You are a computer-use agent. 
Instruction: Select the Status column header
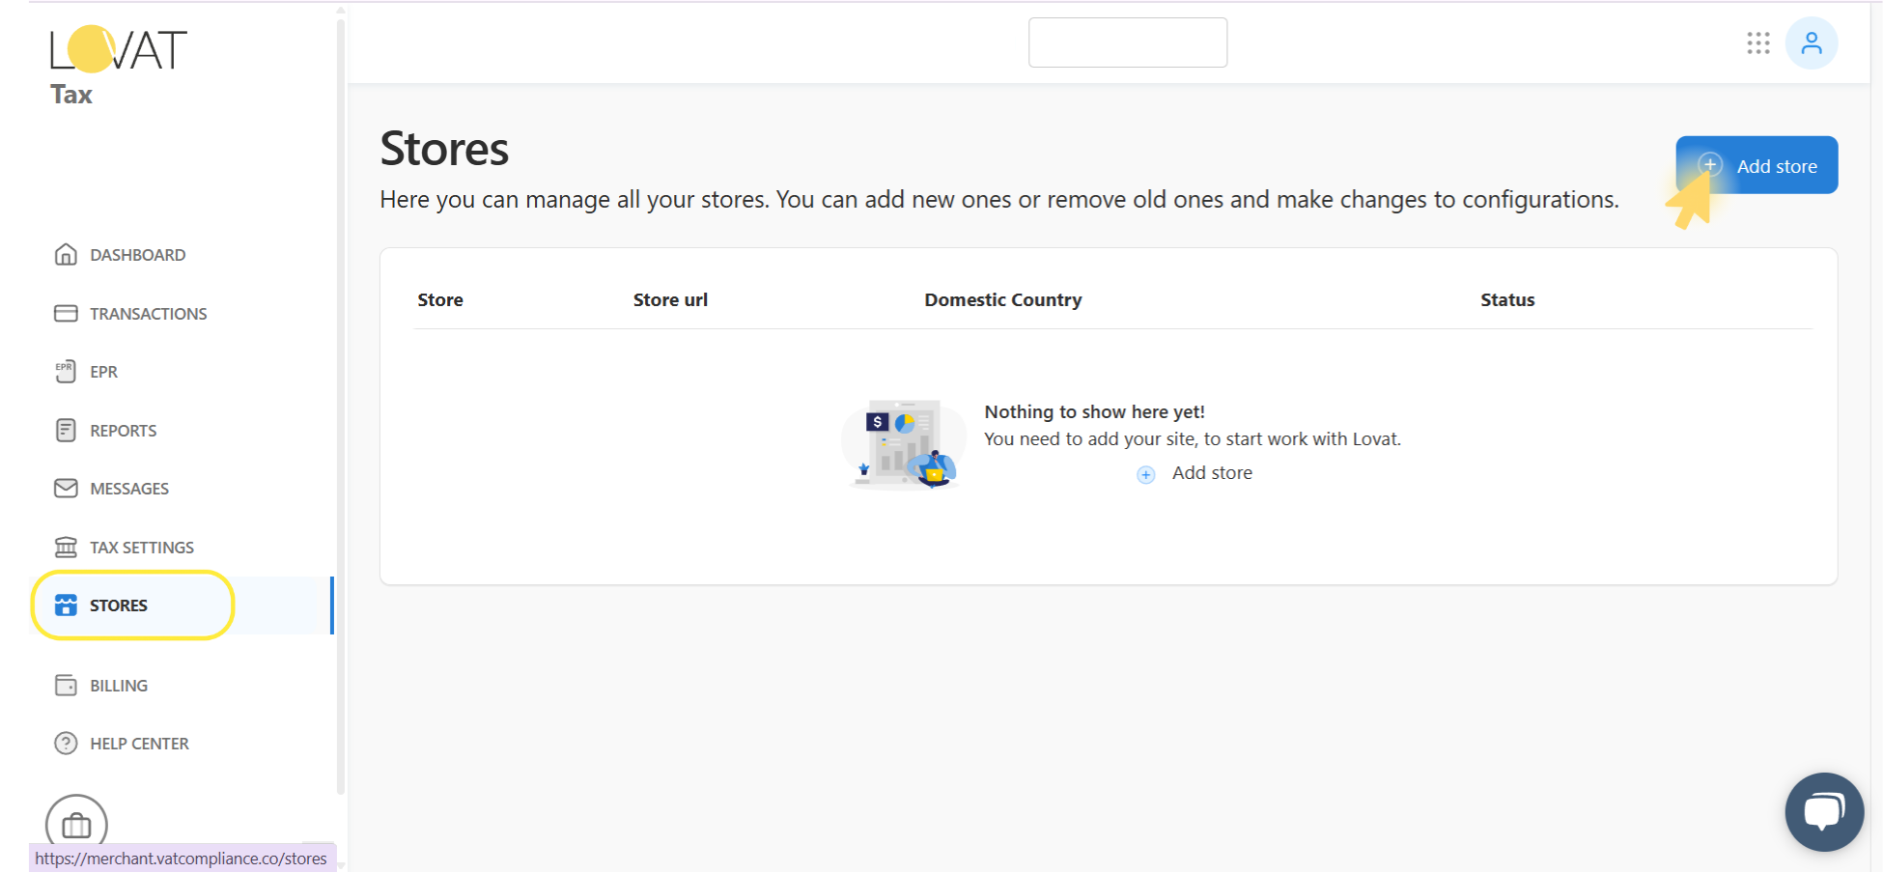coord(1507,299)
